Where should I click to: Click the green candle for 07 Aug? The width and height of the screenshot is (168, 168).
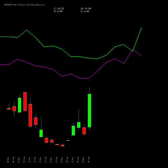pyautogui.click(x=19, y=105)
